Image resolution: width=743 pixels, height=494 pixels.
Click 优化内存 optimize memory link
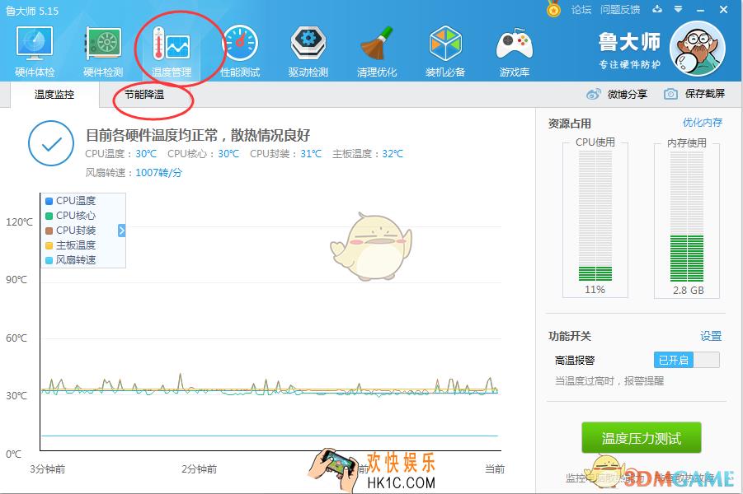point(703,123)
